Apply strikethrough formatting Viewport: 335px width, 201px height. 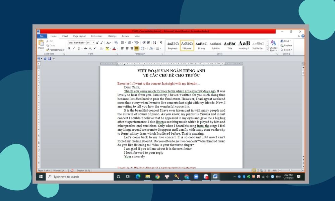pos(86,48)
